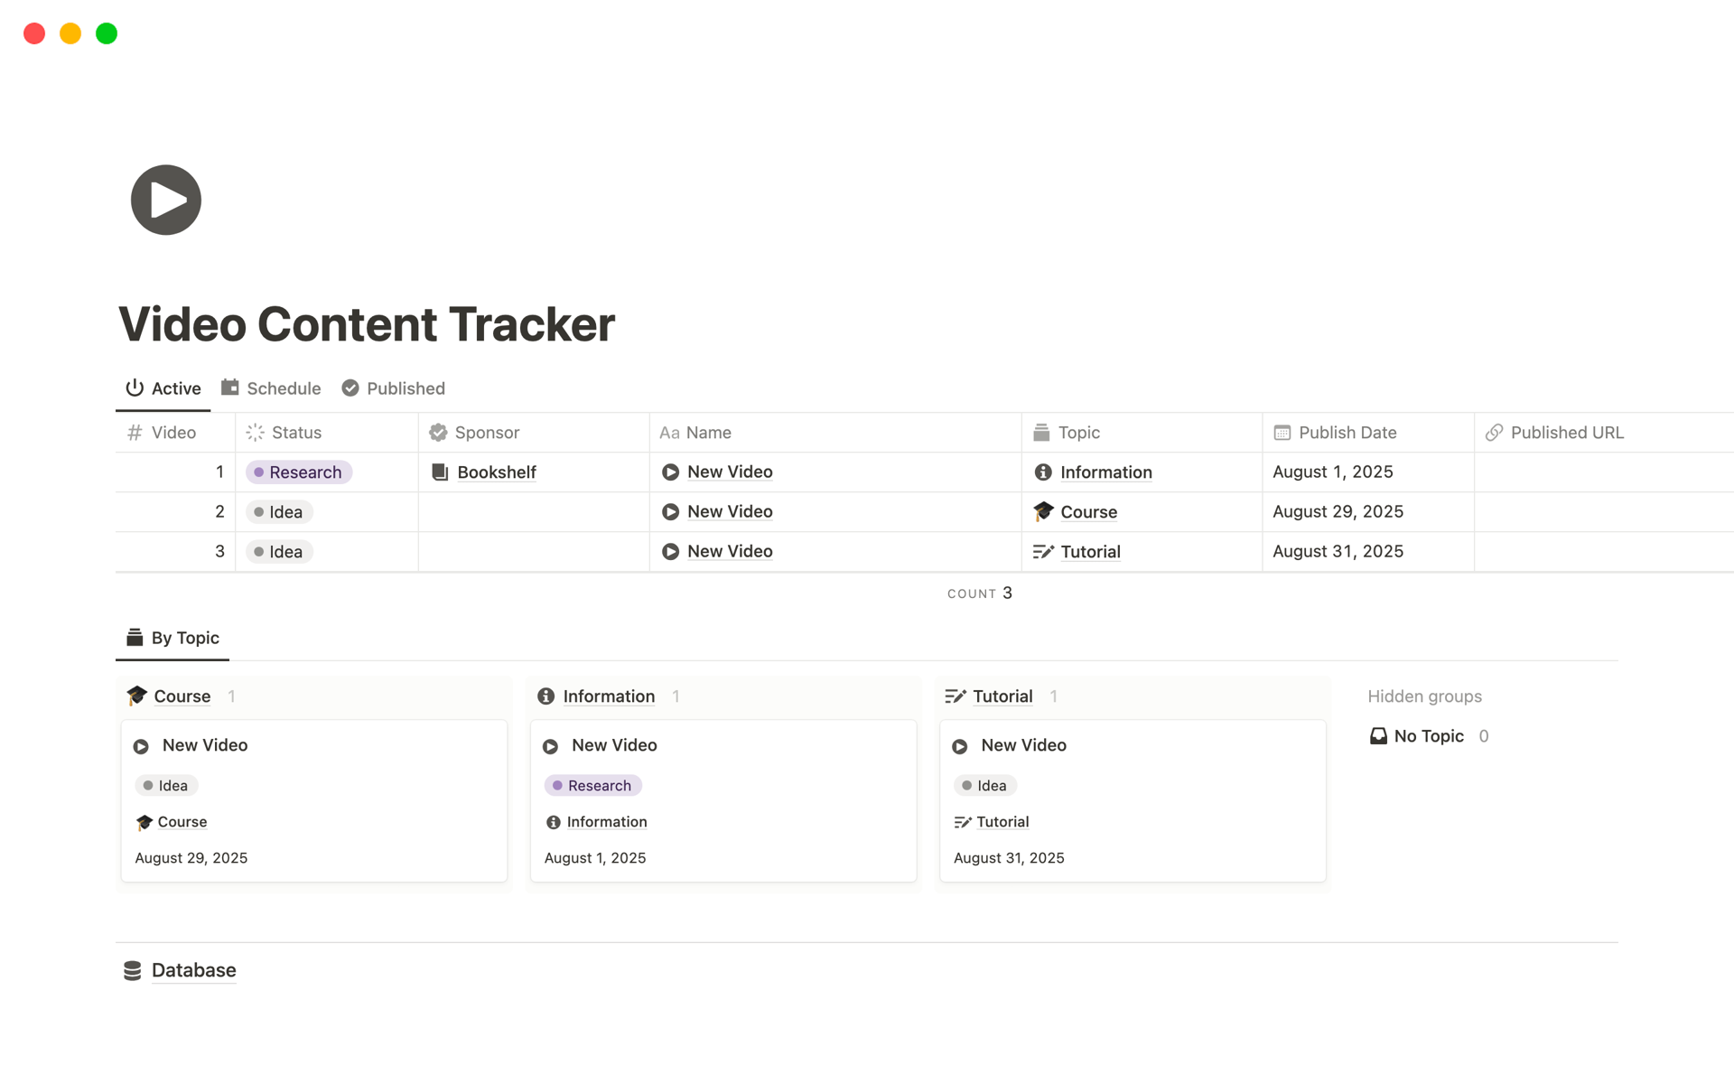1734x1084 pixels.
Task: Expand the Course group in By Topic view
Action: pos(180,696)
